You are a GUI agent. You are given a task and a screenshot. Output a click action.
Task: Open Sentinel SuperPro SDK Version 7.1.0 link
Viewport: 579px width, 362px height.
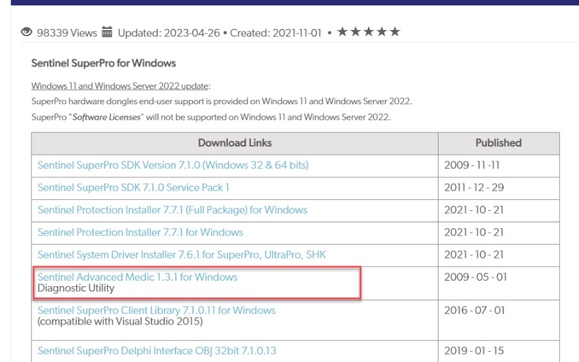[173, 165]
